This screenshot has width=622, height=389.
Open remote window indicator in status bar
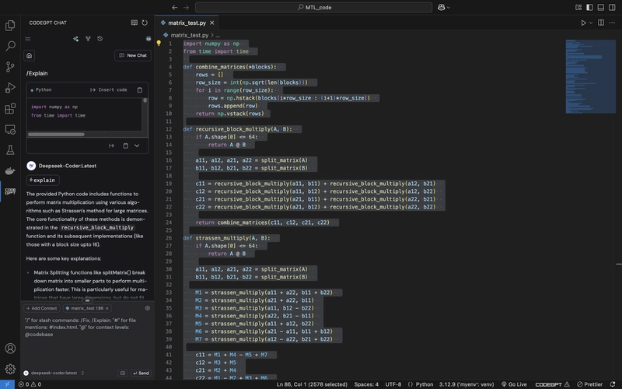7,384
